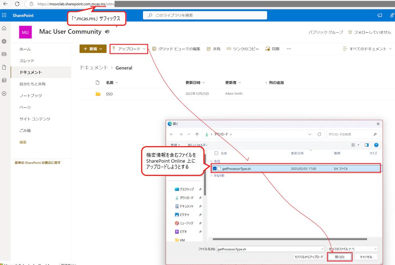The width and height of the screenshot is (395, 265).
Task: Open Notebook in the site navigation
Action: click(31, 95)
